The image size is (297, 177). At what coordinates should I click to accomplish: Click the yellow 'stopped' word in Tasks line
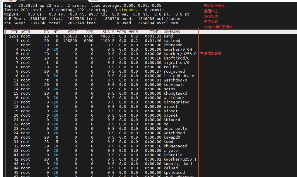pyautogui.click(x=127, y=10)
